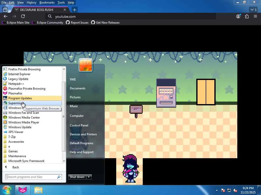The height and width of the screenshot is (195, 261).
Task: Launch Supermium web browser
Action: coord(32,103)
